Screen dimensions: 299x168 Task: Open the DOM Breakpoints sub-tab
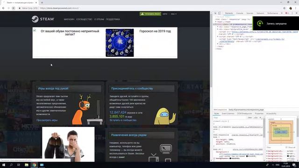[x=244, y=113]
